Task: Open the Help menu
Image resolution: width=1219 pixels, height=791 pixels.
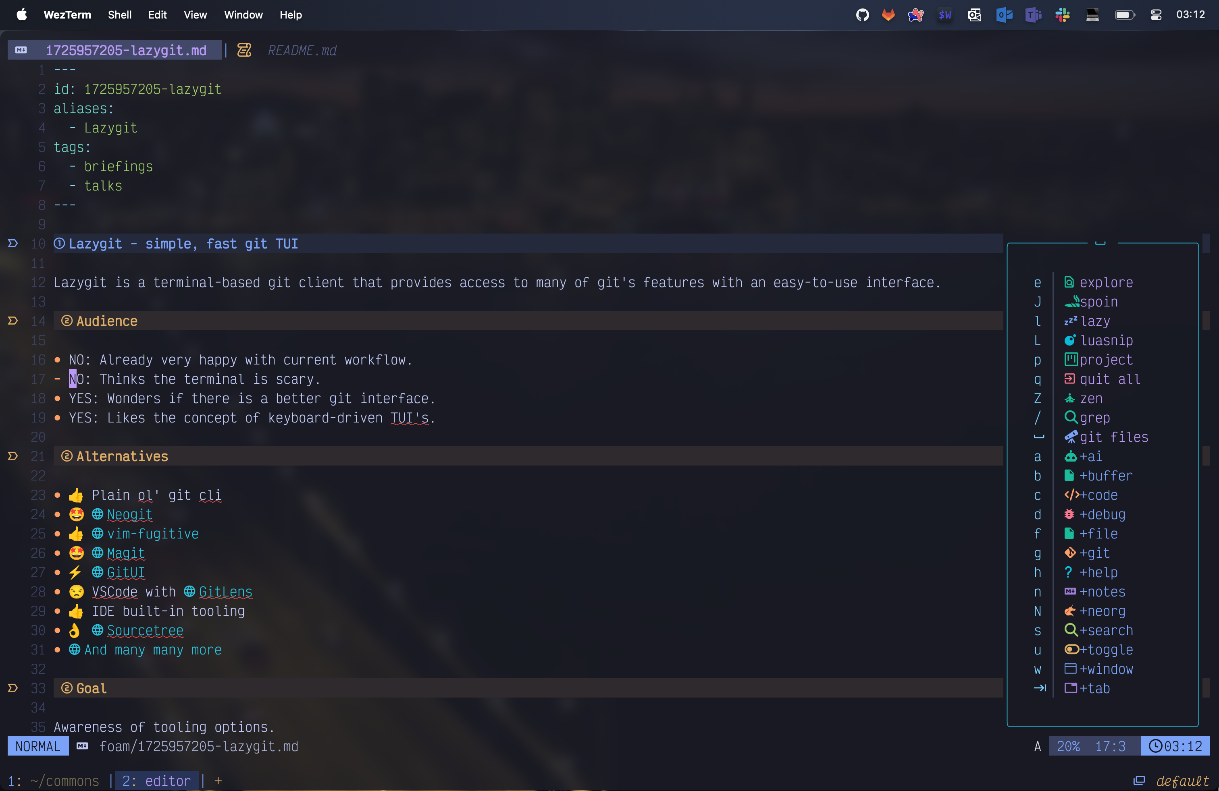Action: click(290, 15)
